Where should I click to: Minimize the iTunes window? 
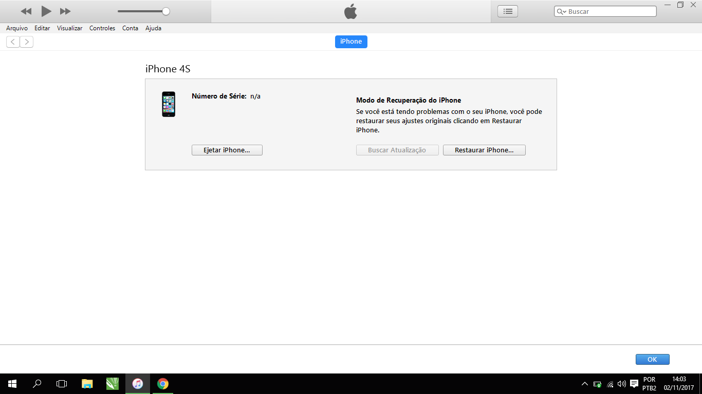click(667, 5)
